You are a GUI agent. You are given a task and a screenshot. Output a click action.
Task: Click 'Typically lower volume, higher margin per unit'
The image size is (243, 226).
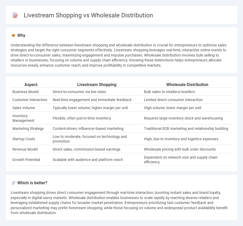click(90, 108)
